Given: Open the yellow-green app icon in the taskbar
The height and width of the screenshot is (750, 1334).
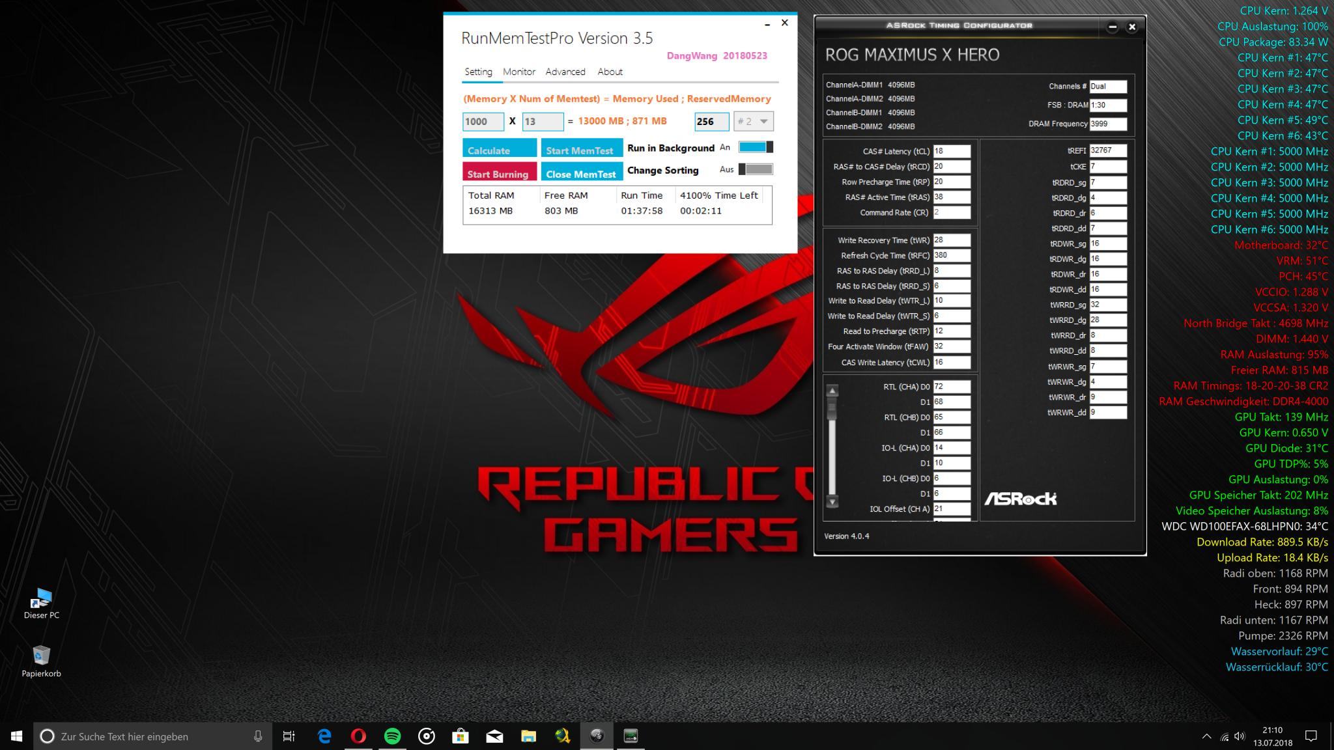Looking at the screenshot, I should (x=562, y=736).
